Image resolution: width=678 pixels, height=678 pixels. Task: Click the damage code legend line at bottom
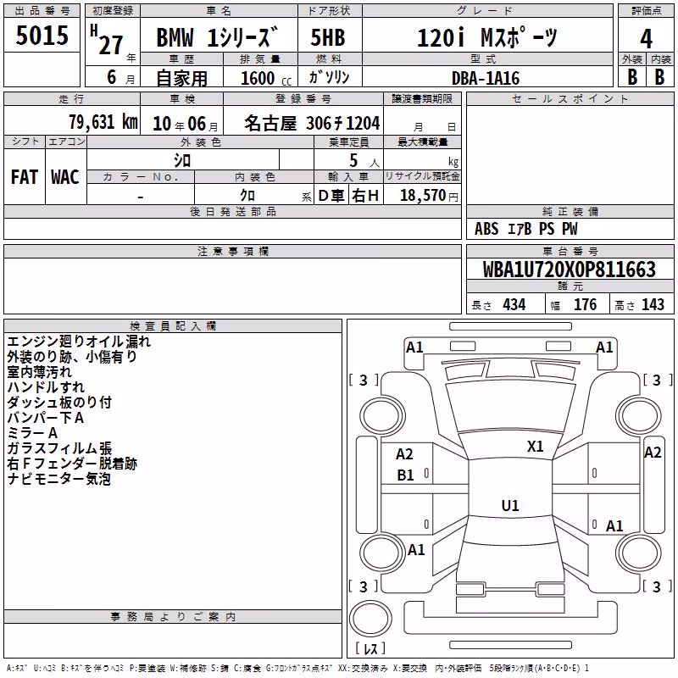coord(297,669)
